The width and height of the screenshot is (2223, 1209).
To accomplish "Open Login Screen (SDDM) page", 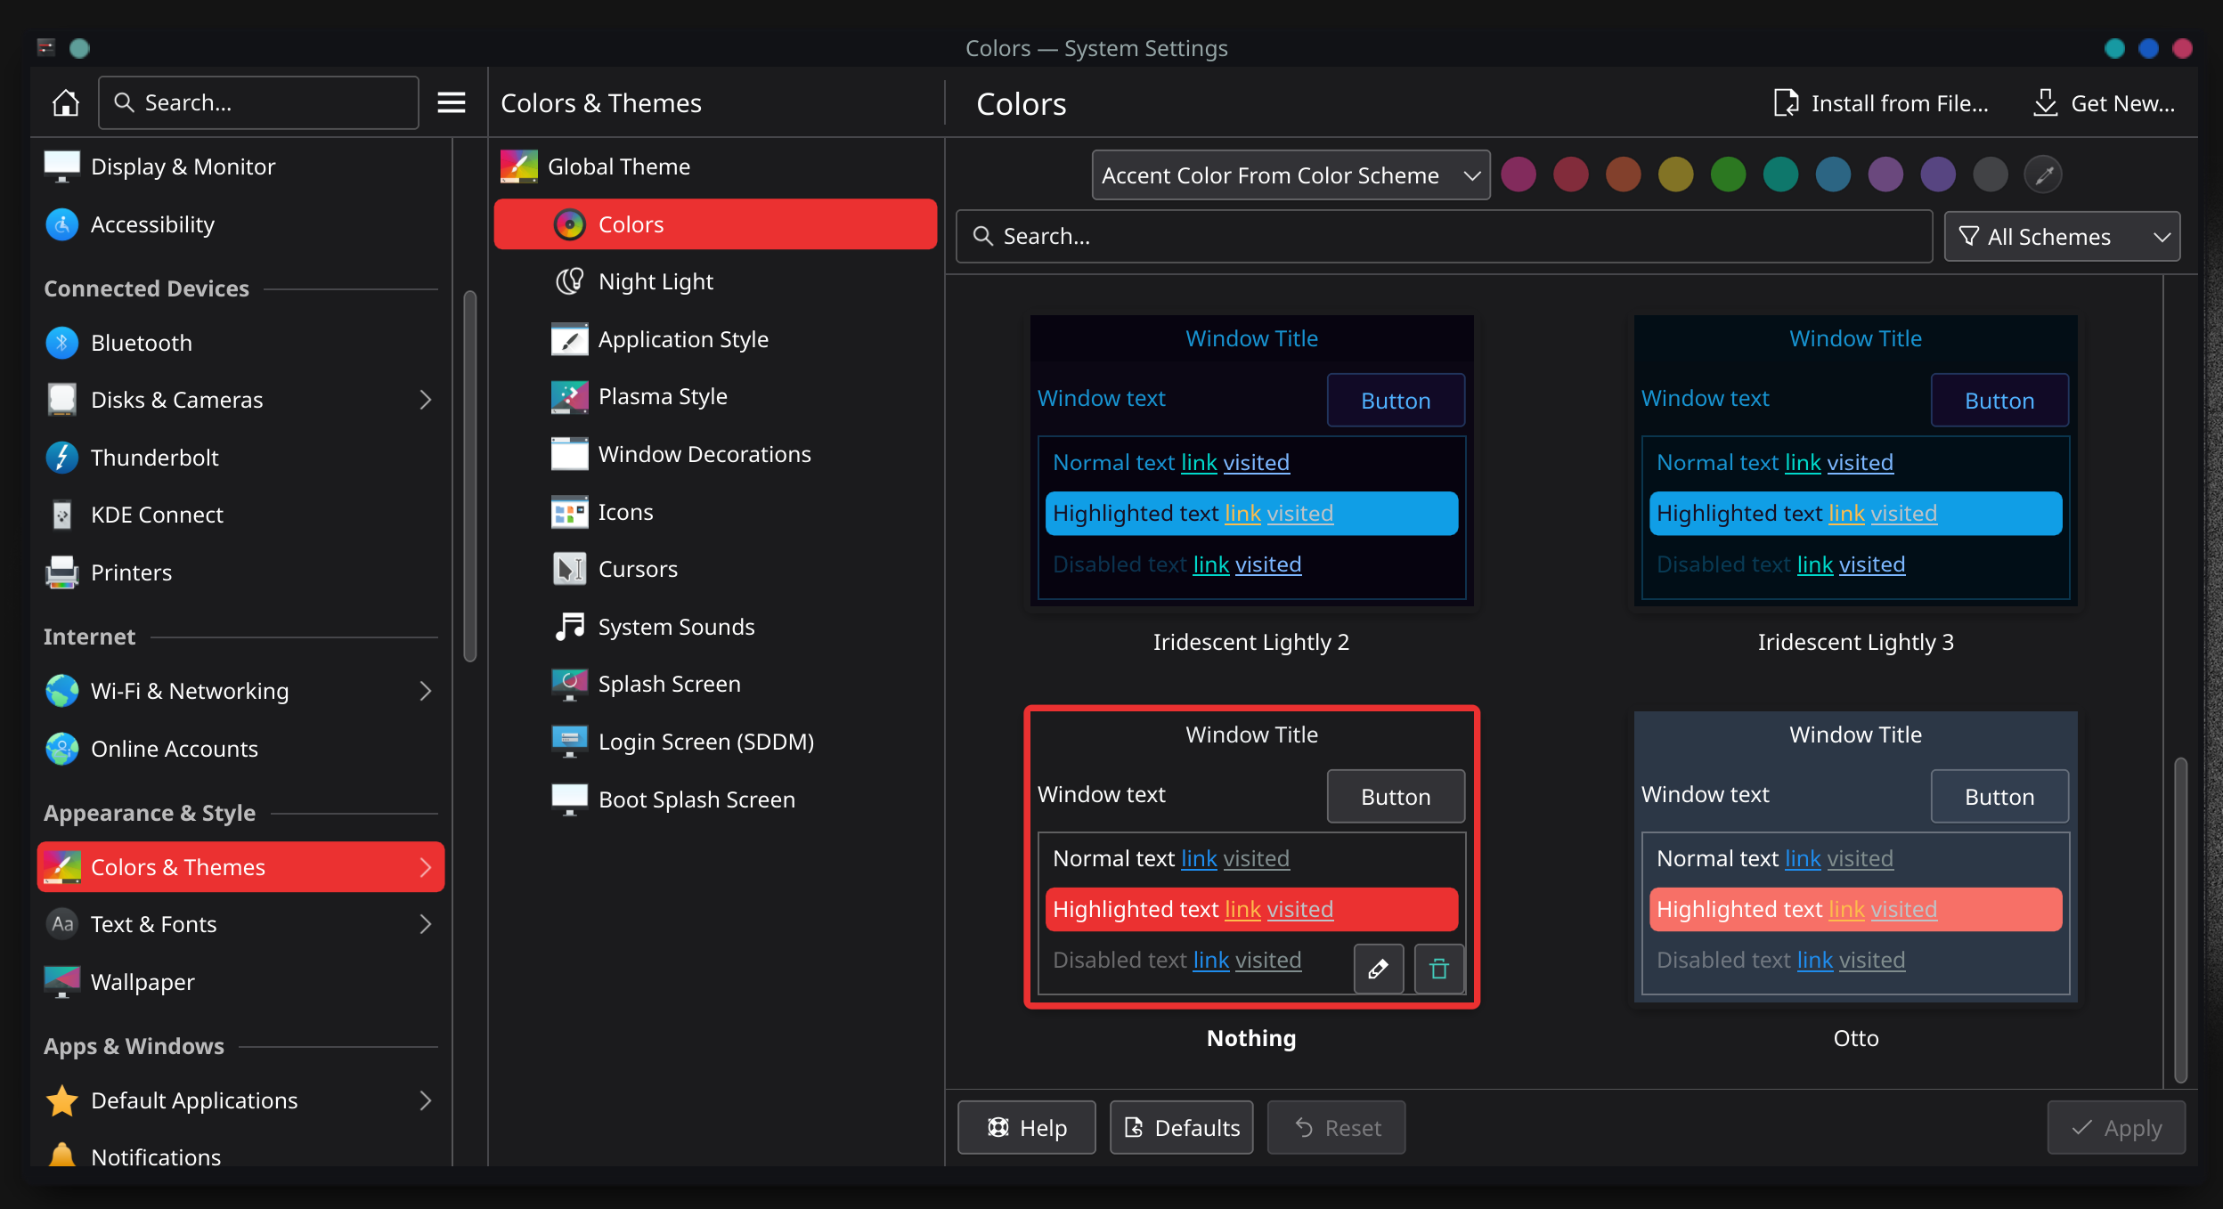I will click(715, 742).
